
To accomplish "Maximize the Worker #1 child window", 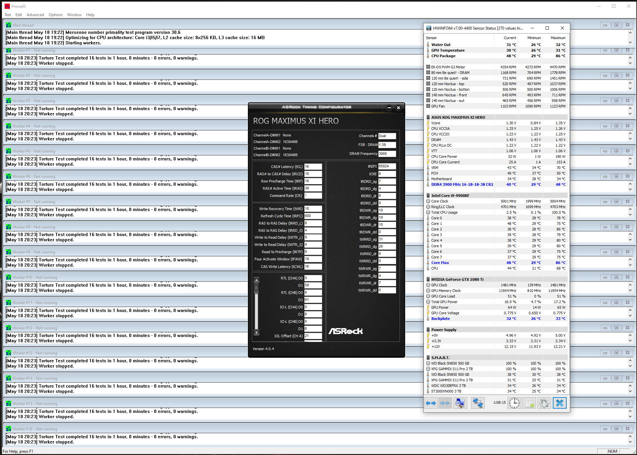I will pyautogui.click(x=616, y=50).
